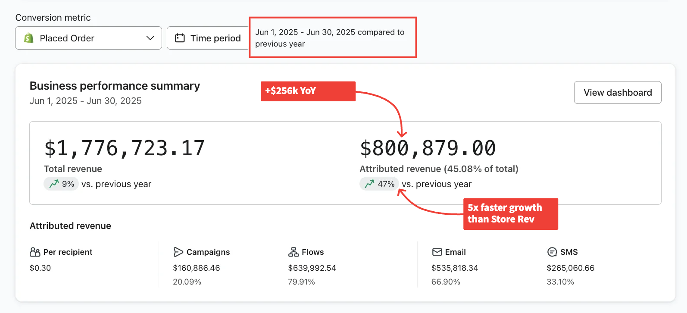The width and height of the screenshot is (687, 313).
Task: Open the Time period picker
Action: pyautogui.click(x=208, y=38)
